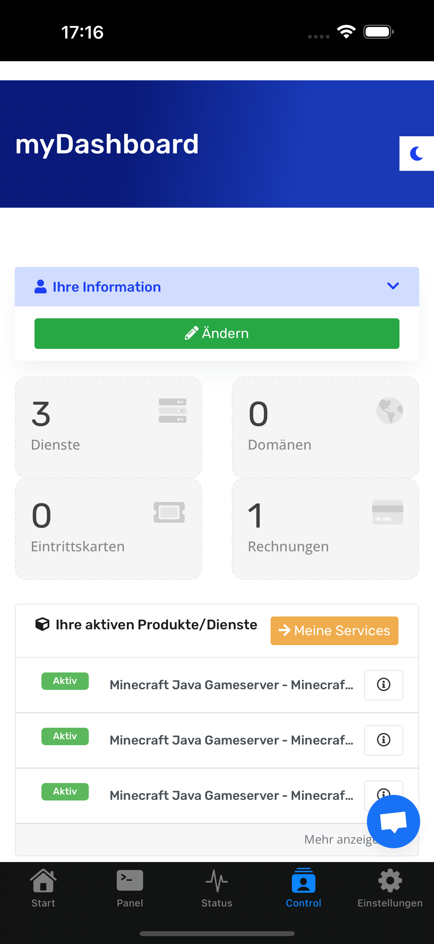Click the Aktiv badge on third service
Screen dimensions: 434x944
coord(65,792)
